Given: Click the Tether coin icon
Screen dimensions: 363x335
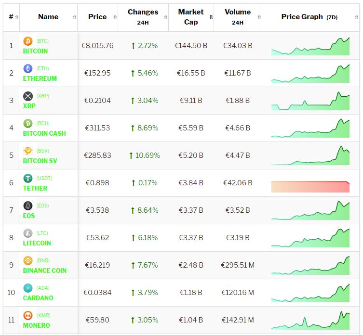Looking at the screenshot, I should coord(28,179).
